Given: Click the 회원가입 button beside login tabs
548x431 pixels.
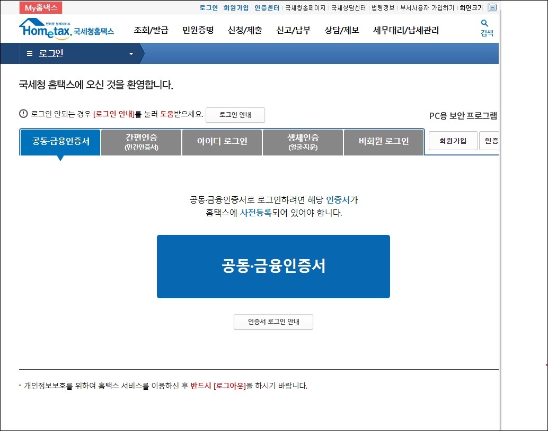Looking at the screenshot, I should (453, 141).
